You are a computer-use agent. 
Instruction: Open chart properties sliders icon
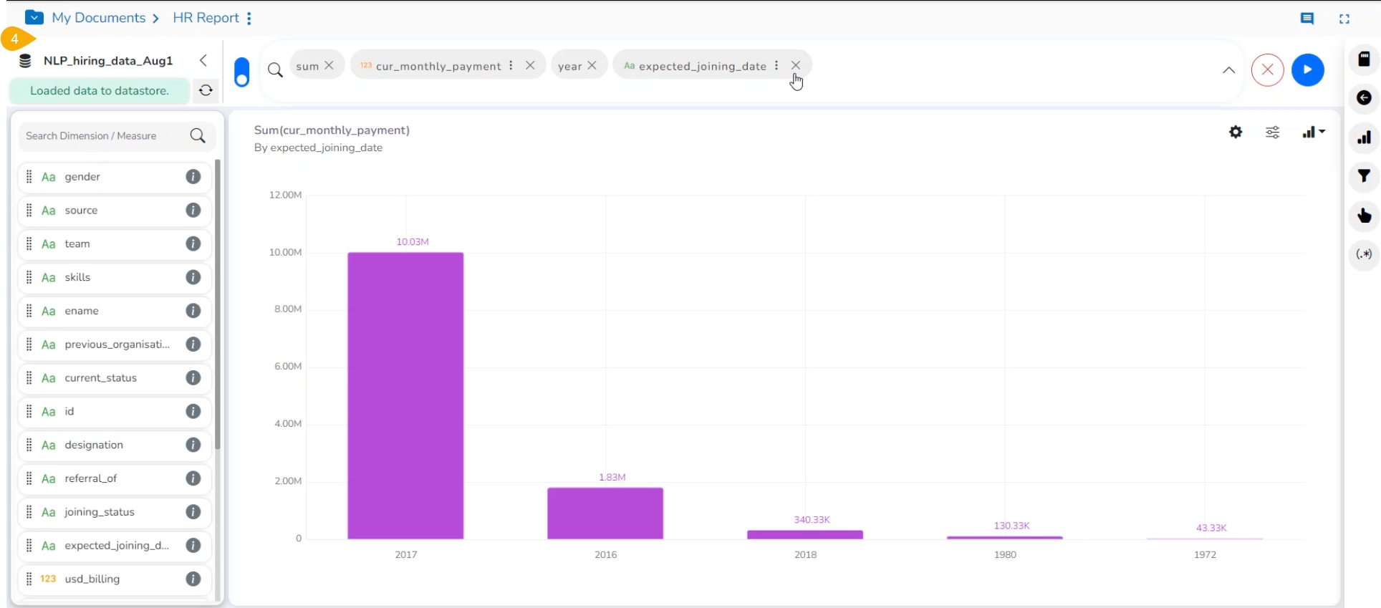click(1273, 132)
